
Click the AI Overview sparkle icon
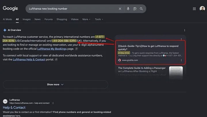click(x=5, y=30)
